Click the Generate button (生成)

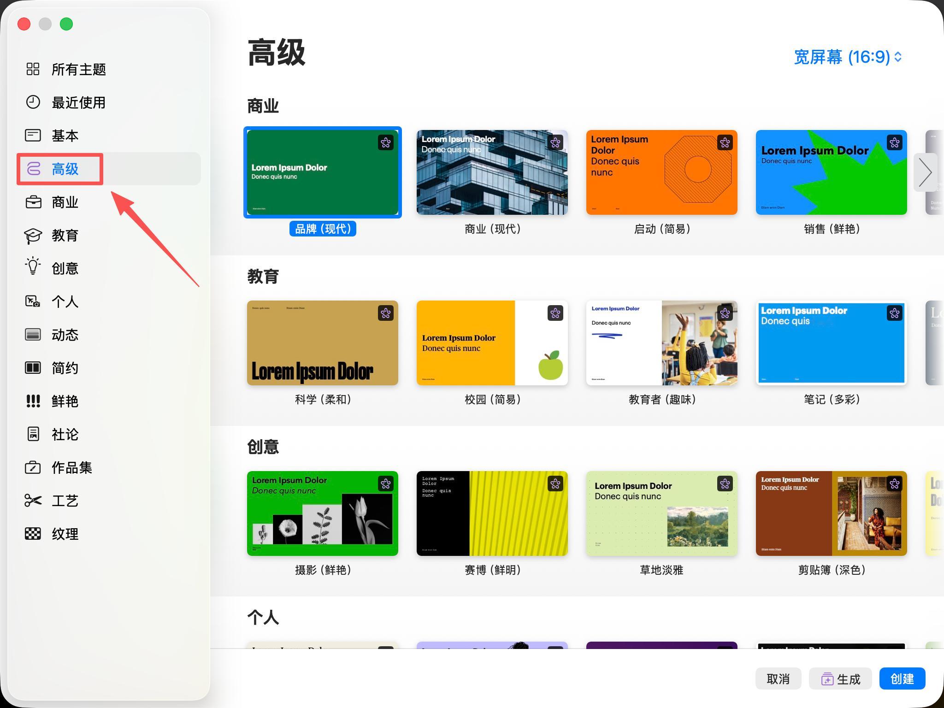[x=840, y=678]
